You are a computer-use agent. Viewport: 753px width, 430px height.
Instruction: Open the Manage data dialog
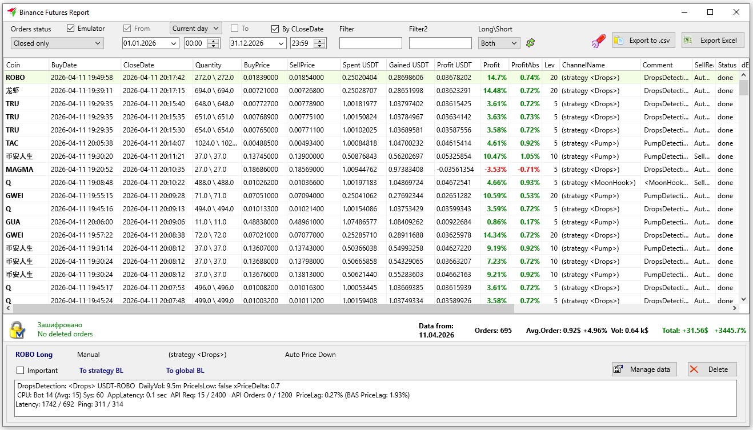[x=644, y=369]
